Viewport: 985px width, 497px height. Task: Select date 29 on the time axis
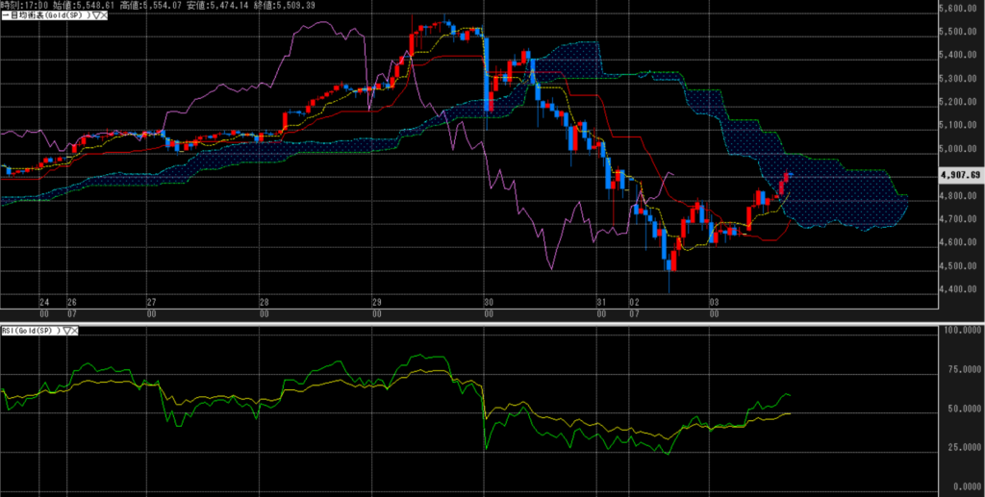(x=376, y=301)
